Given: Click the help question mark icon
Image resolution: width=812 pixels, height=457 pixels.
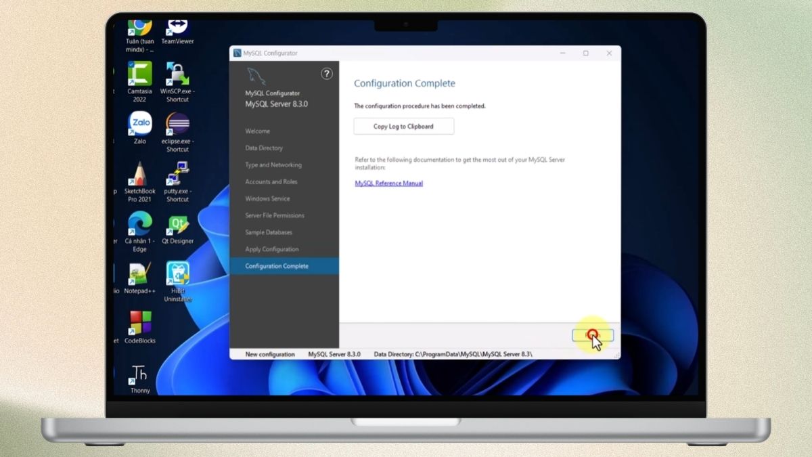Looking at the screenshot, I should (x=327, y=74).
